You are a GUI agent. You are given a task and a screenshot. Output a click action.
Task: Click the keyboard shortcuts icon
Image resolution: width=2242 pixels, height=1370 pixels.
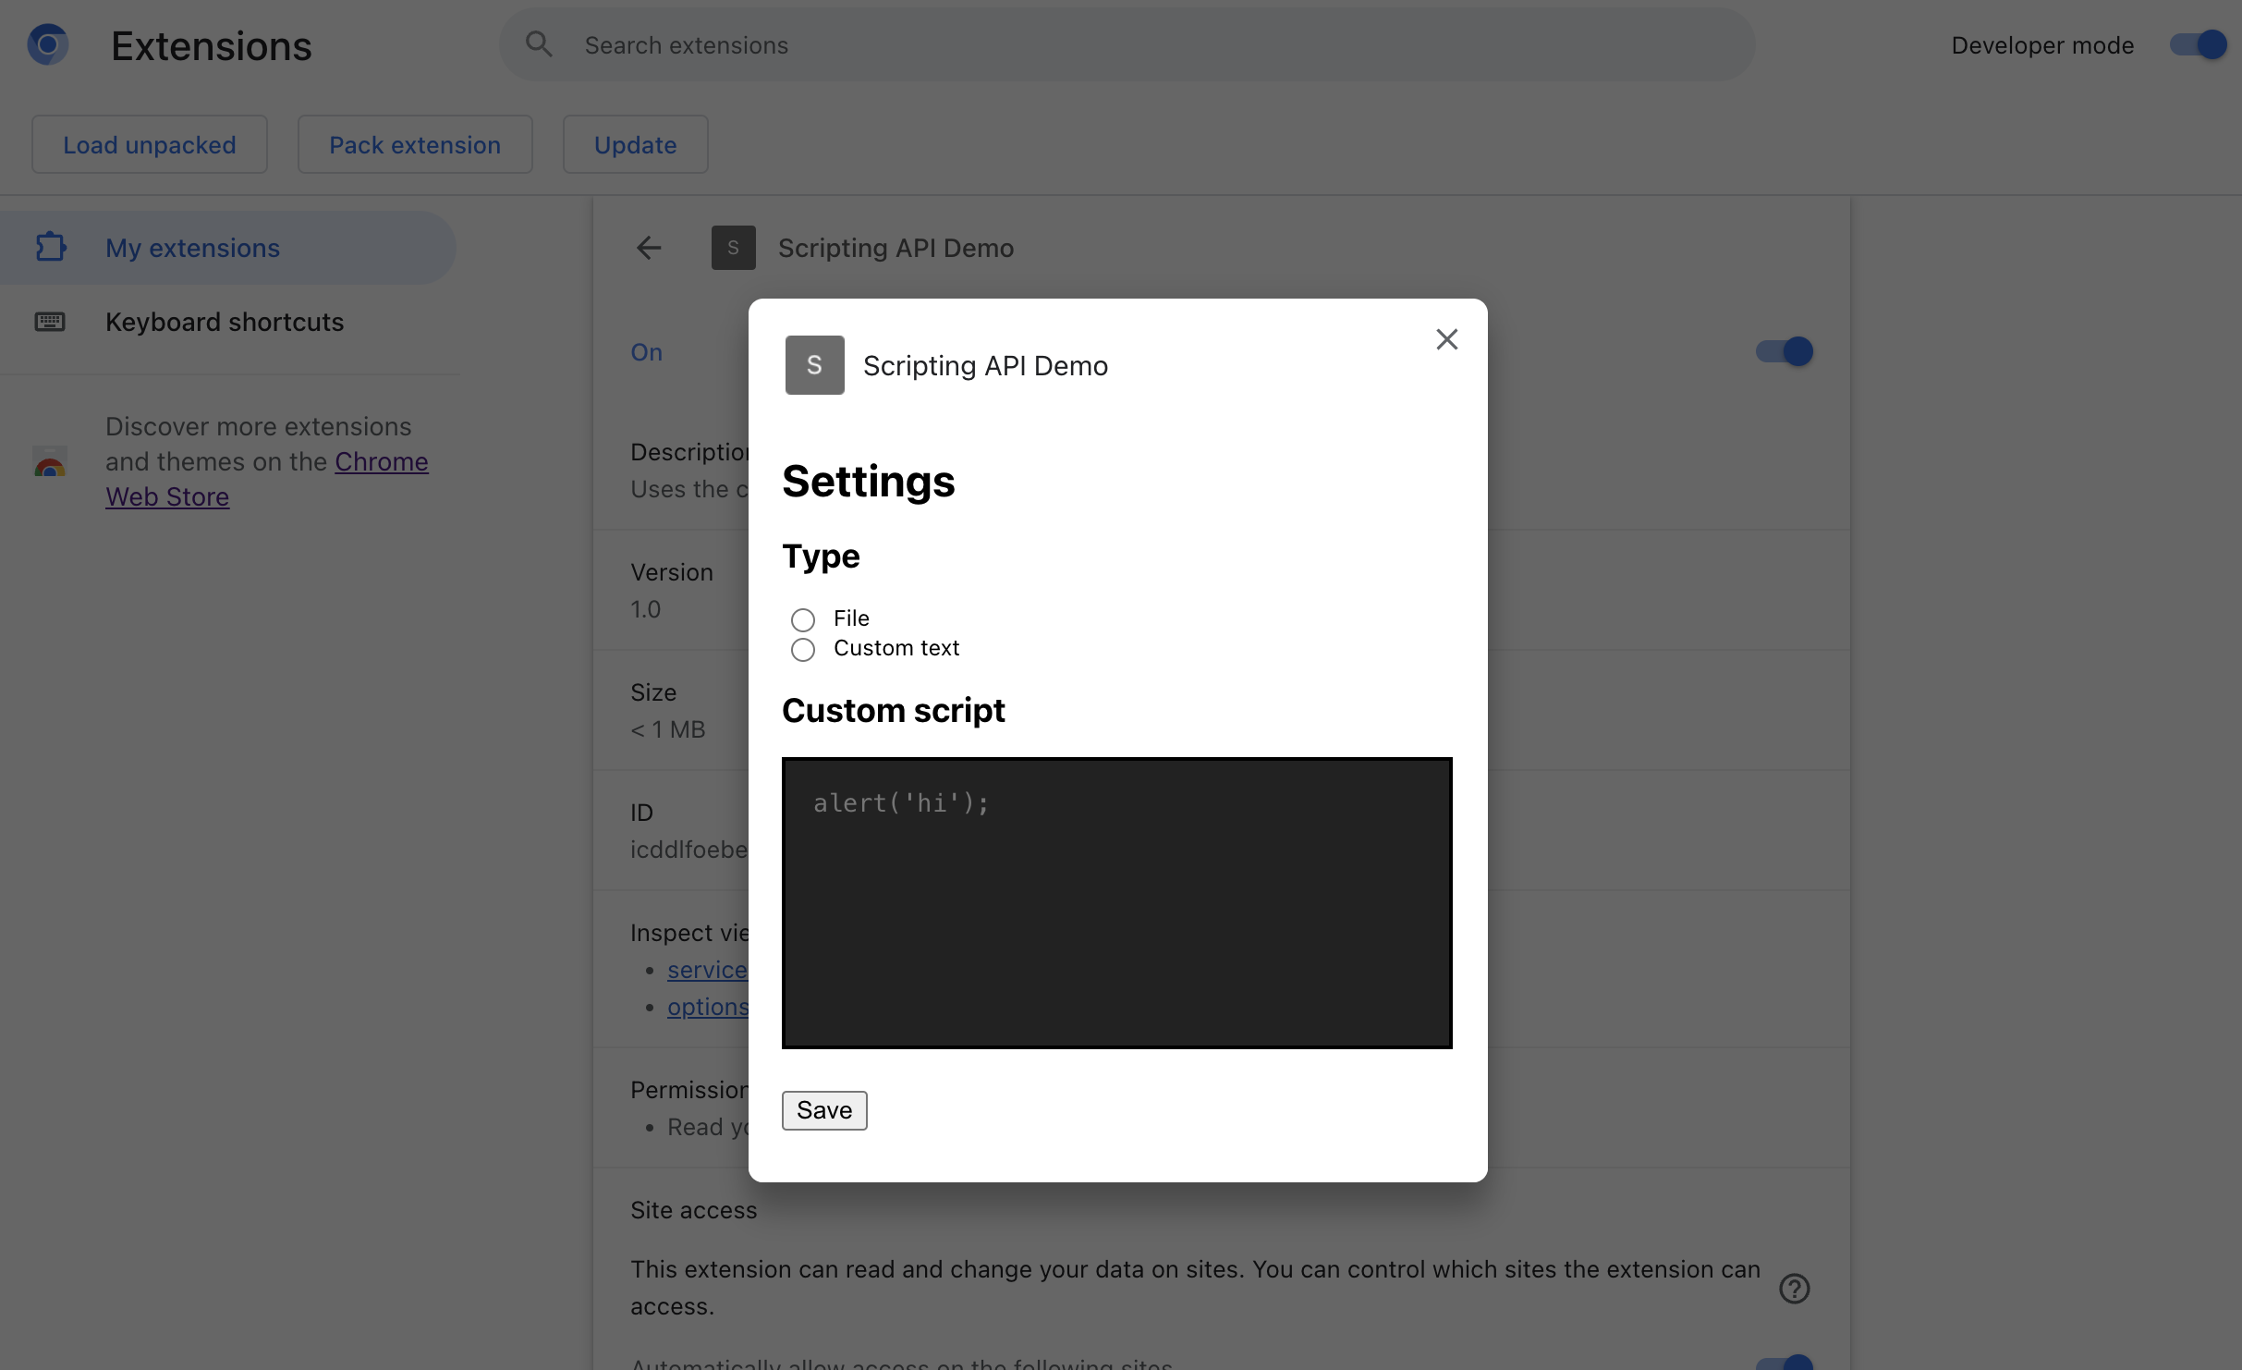50,321
